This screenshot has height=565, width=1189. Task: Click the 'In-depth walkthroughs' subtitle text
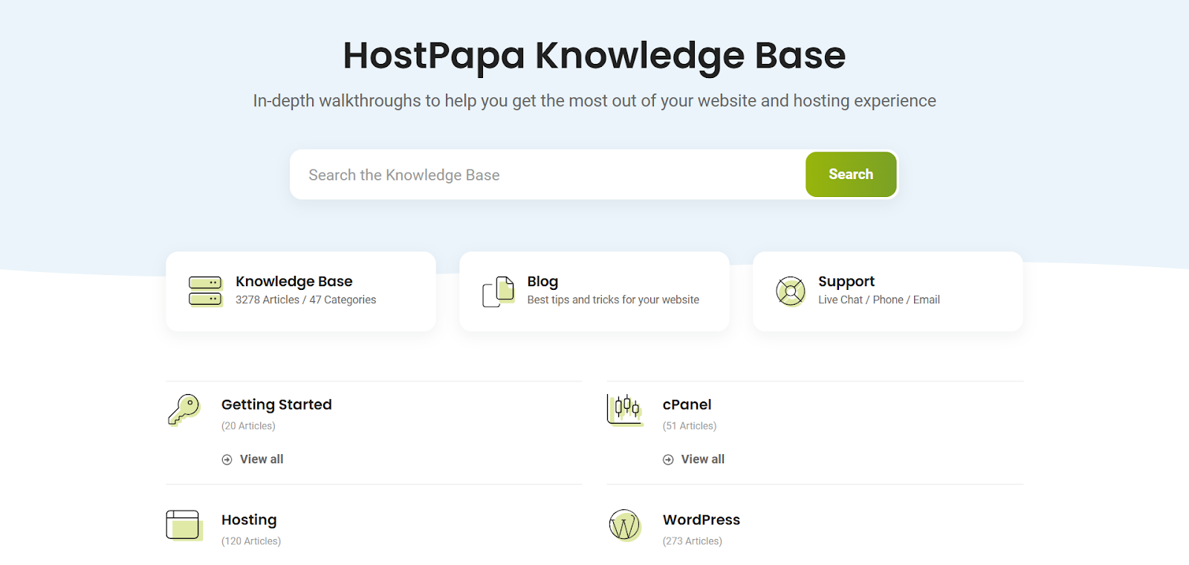pyautogui.click(x=594, y=100)
